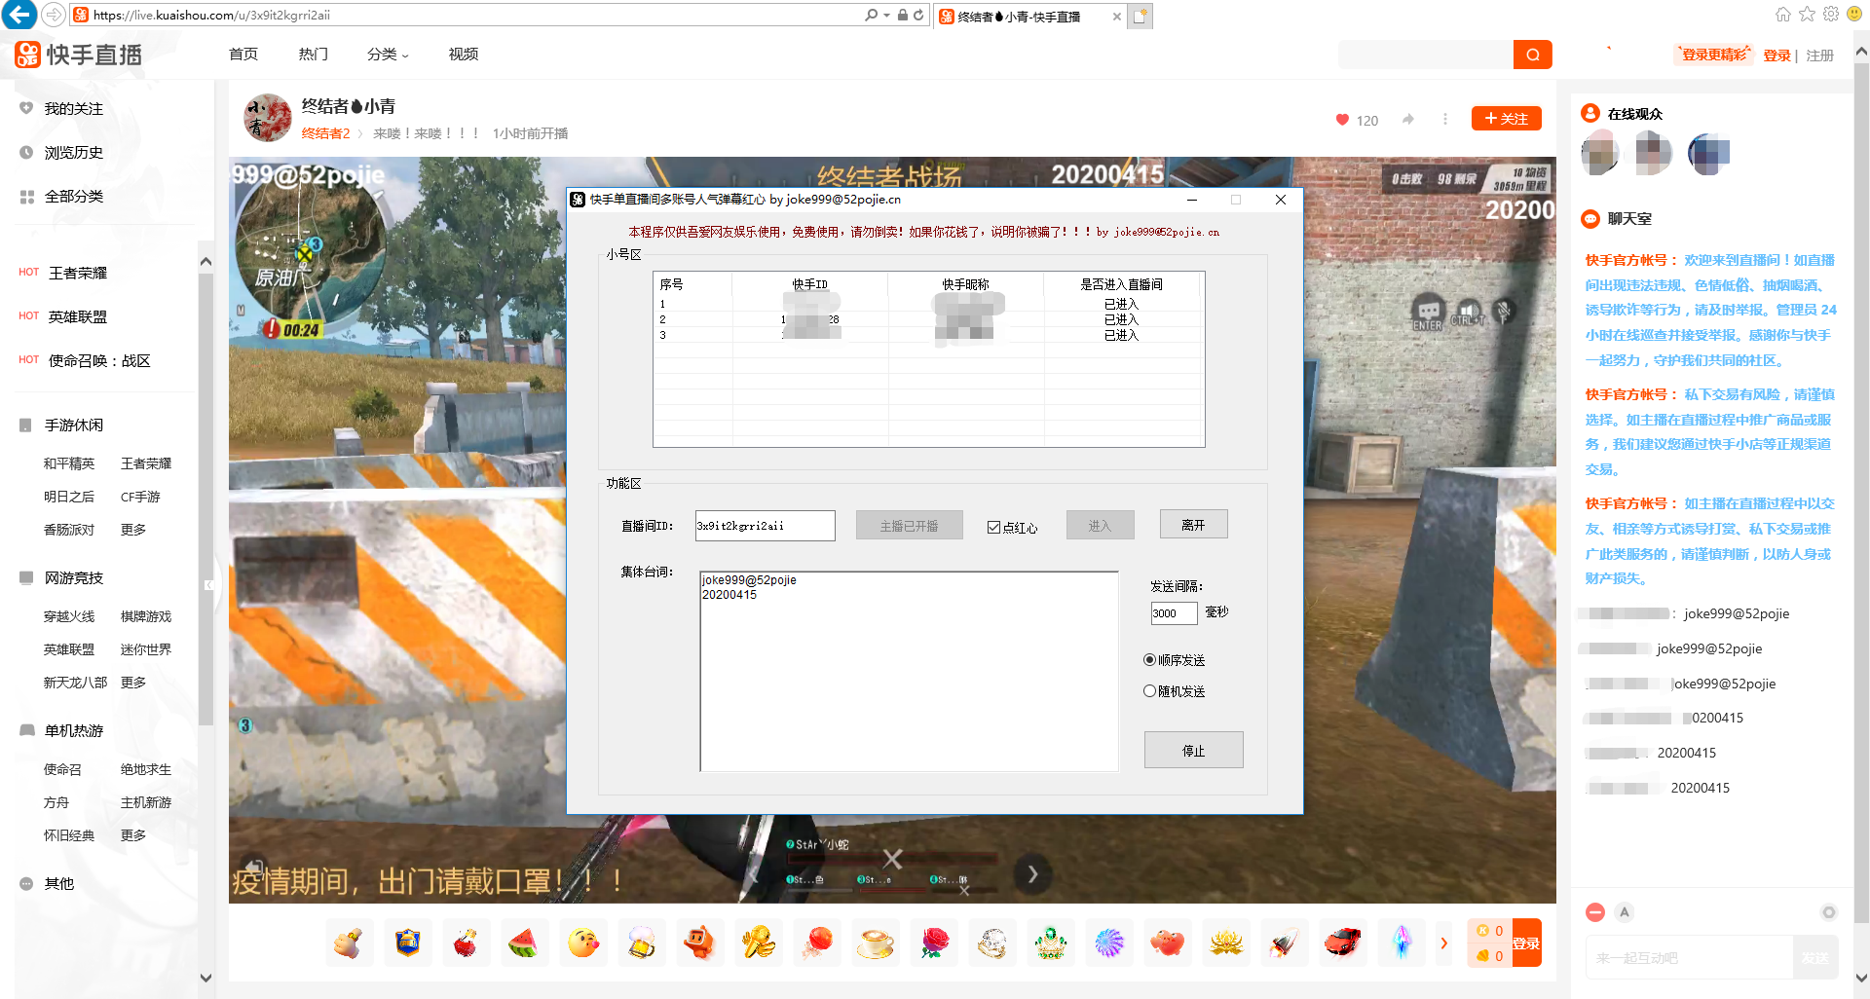Send the red rose gift
The width and height of the screenshot is (1870, 999).
click(934, 943)
